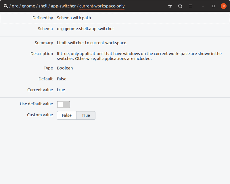Open the hamburger menu
This screenshot has height=184, width=230.
pyautogui.click(x=191, y=6)
